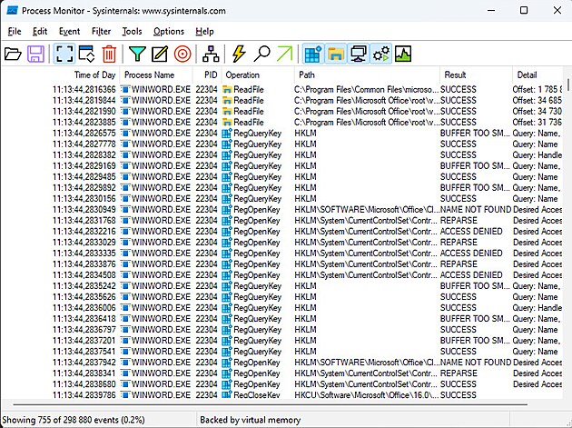Click NAME NOT FOUND in row 11:13:44,2830949

pos(476,210)
